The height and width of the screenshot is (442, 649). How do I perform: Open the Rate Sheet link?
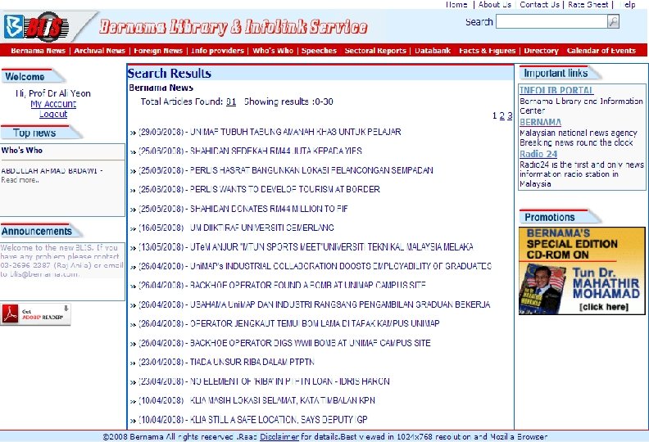(x=588, y=5)
